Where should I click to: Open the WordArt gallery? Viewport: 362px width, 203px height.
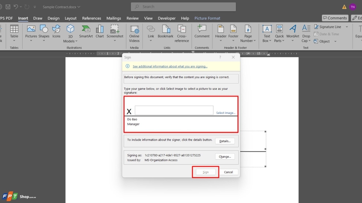pyautogui.click(x=292, y=33)
